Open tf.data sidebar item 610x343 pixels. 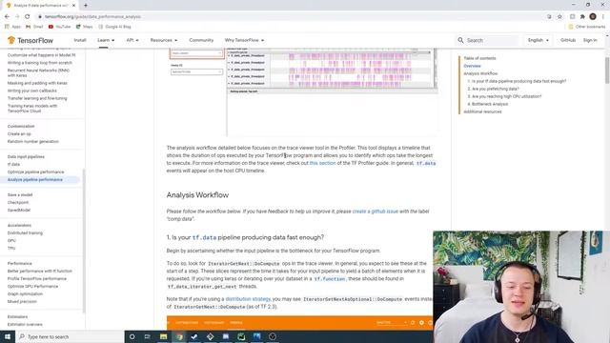pos(13,164)
